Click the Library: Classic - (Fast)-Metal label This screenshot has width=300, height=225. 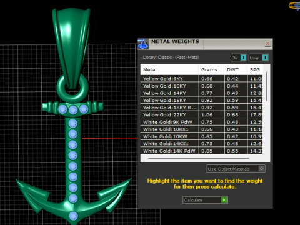pos(171,57)
